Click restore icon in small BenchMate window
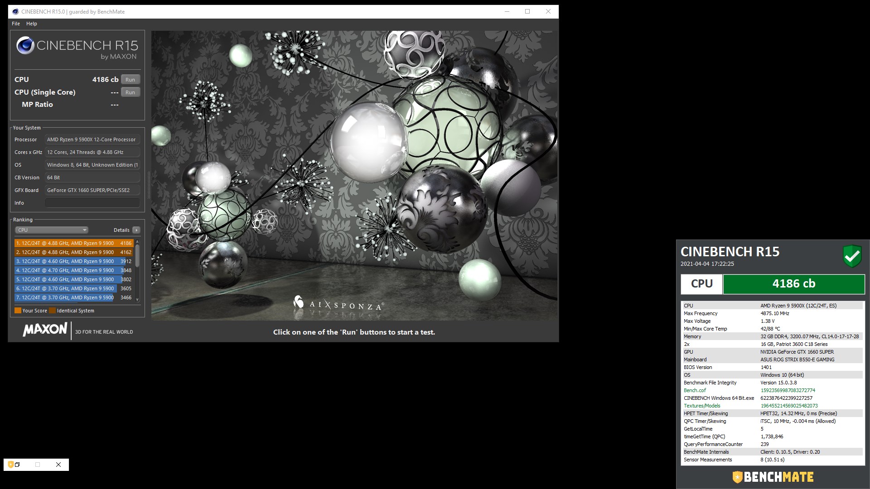 coord(18,465)
